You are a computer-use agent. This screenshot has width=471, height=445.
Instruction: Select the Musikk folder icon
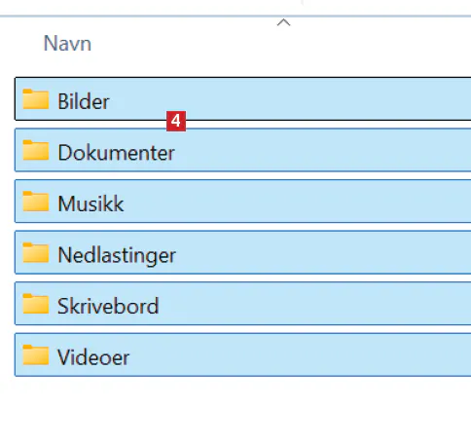click(x=36, y=202)
